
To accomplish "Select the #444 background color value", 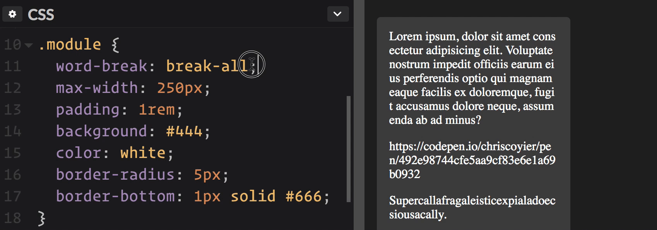I will tap(184, 131).
